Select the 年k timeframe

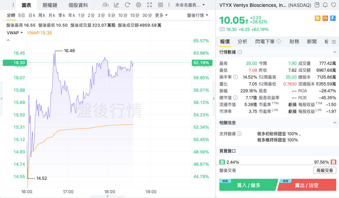coord(72,15)
